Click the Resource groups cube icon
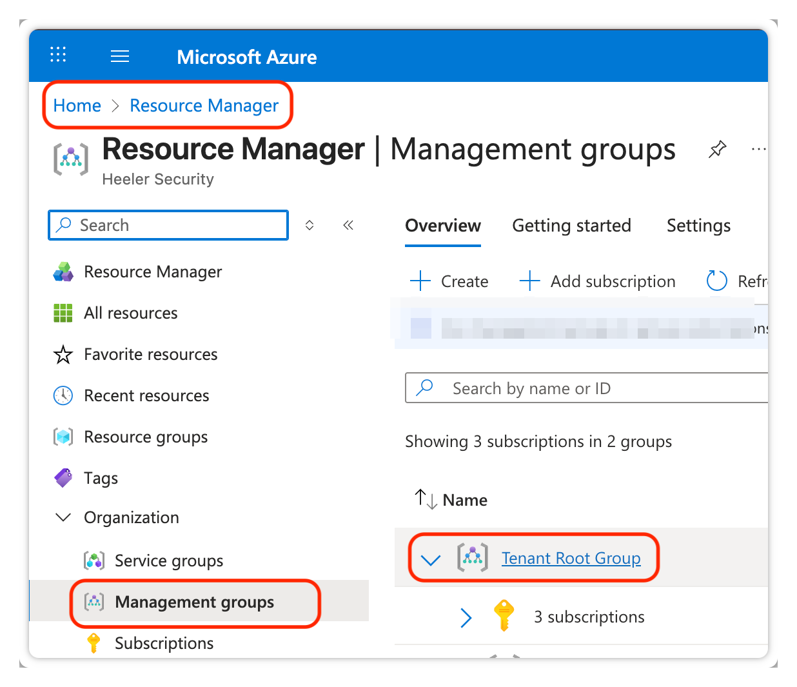The width and height of the screenshot is (797, 687). pos(63,437)
